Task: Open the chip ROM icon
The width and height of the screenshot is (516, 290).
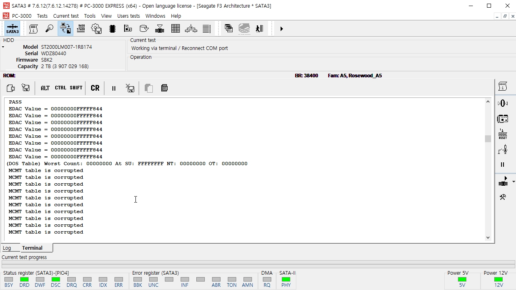Action: pos(112,29)
